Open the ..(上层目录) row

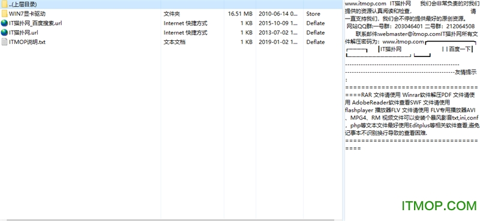click(x=172, y=4)
